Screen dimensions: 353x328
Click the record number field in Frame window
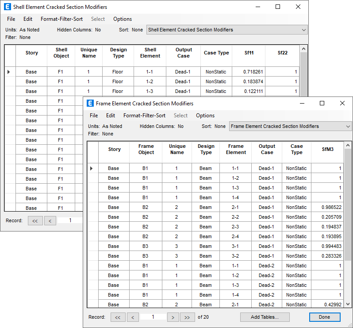click(153, 317)
